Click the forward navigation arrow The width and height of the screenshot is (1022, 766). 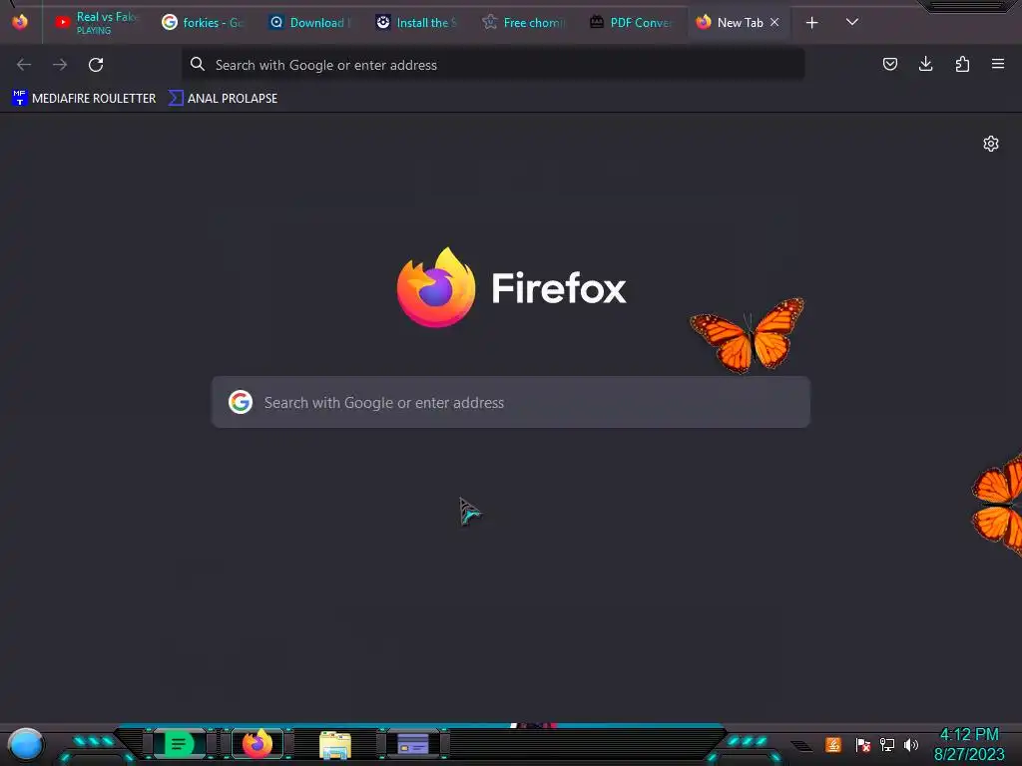[x=60, y=65]
